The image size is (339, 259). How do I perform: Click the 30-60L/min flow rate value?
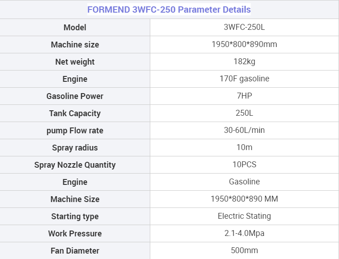click(244, 130)
